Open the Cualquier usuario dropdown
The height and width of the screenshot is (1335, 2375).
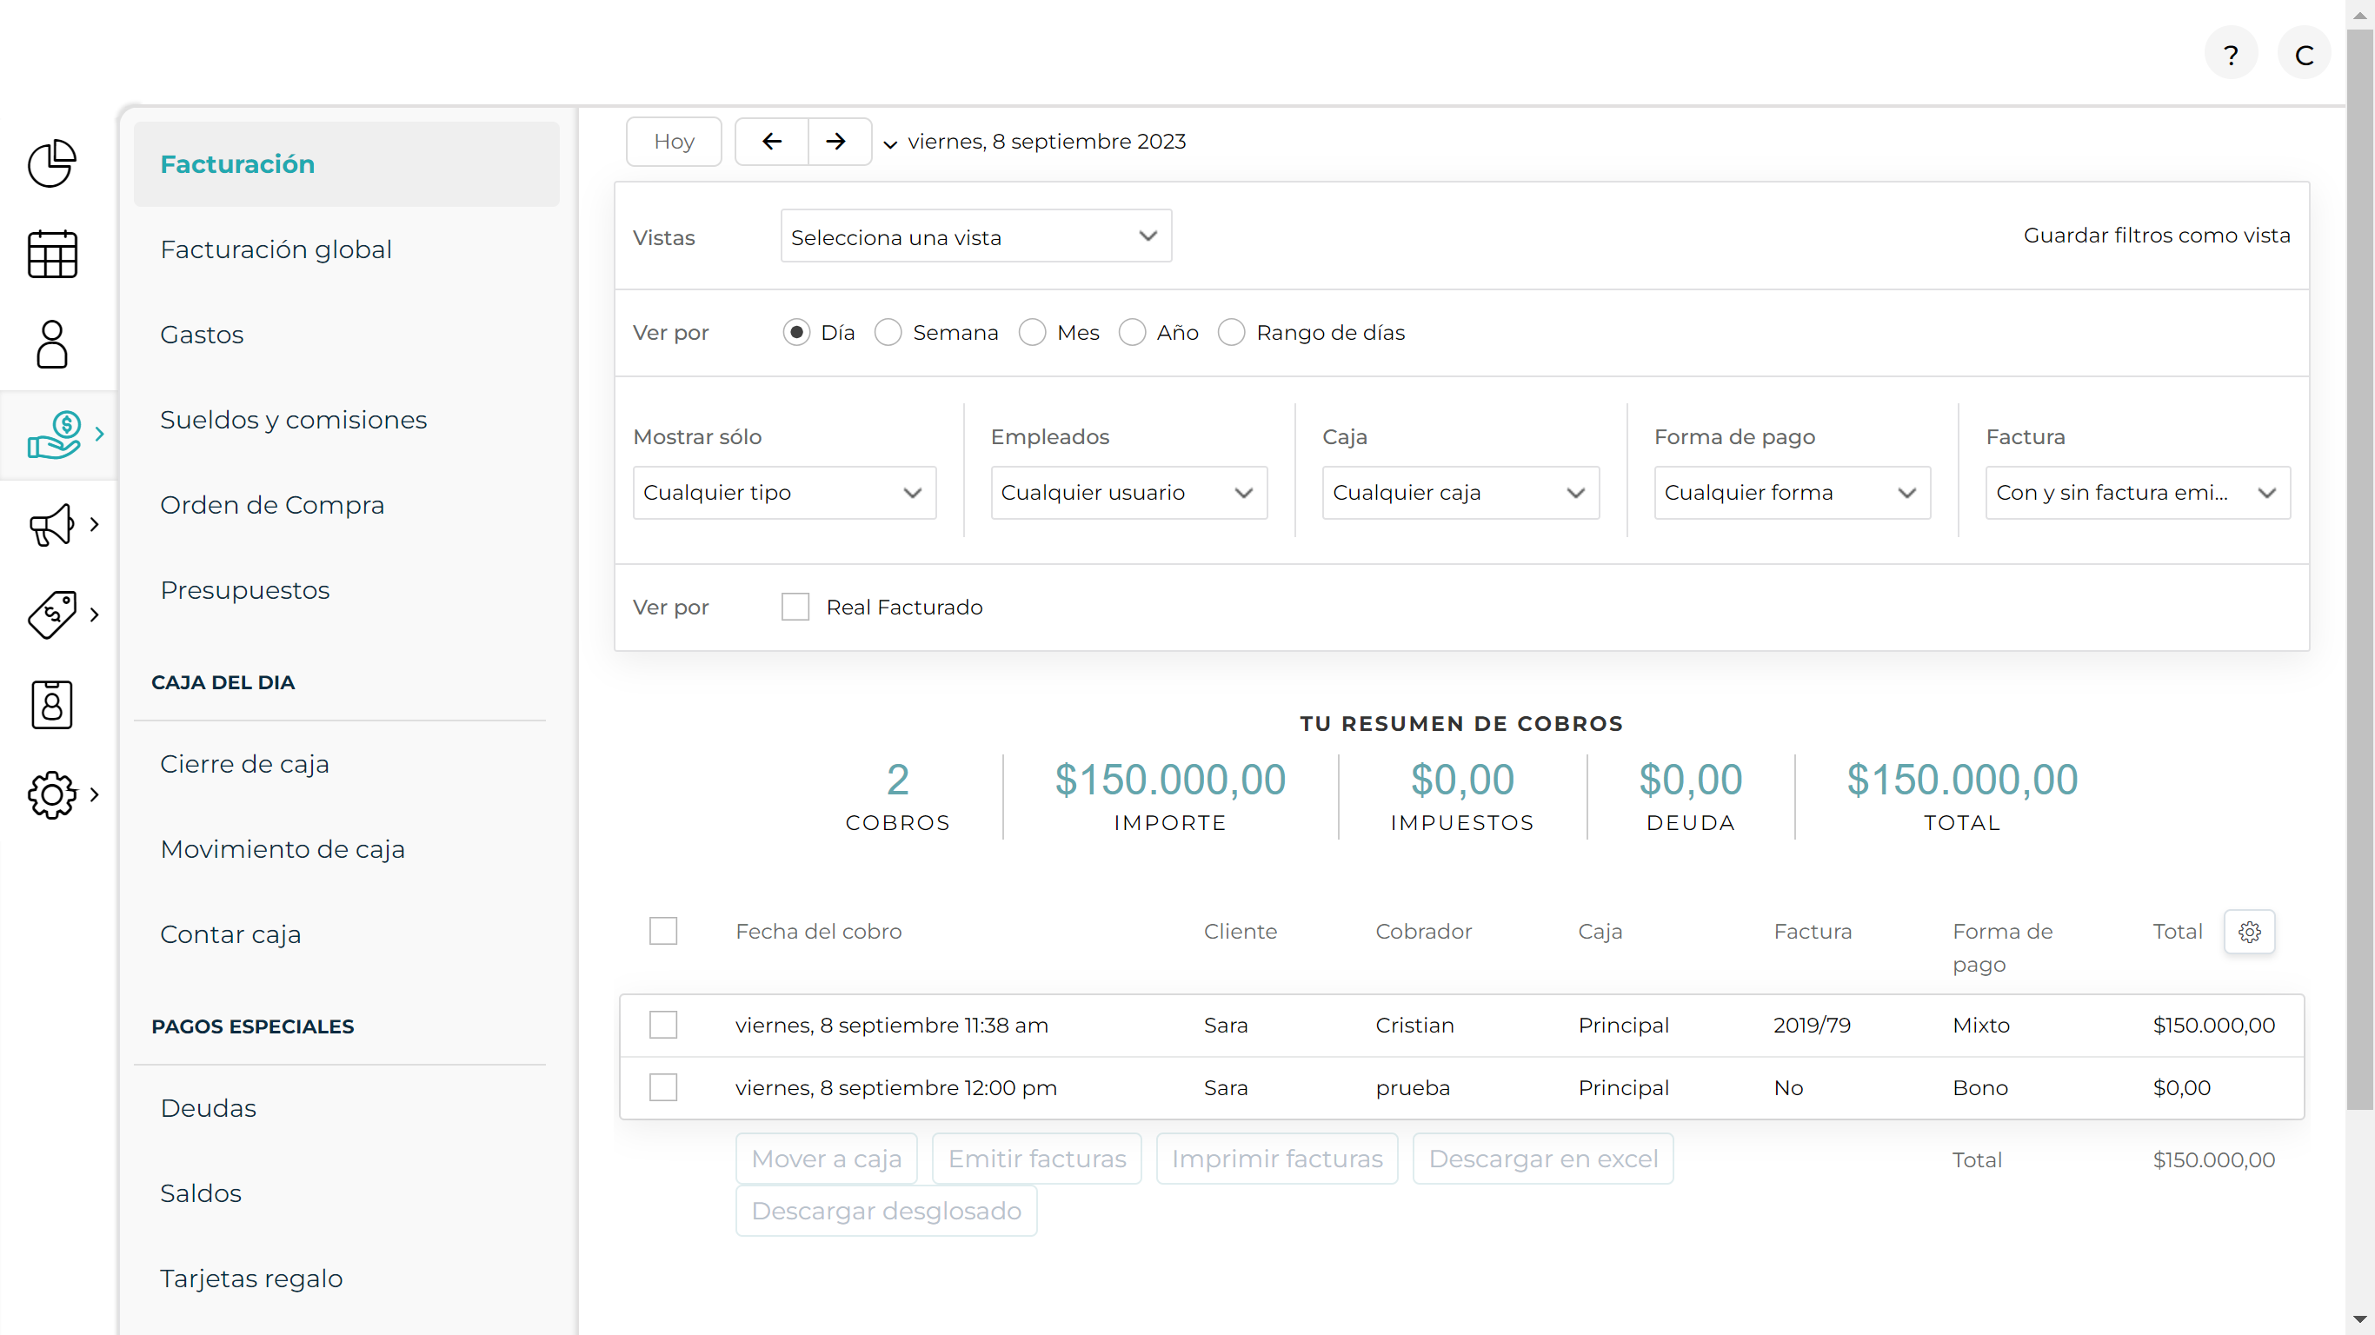click(x=1128, y=492)
